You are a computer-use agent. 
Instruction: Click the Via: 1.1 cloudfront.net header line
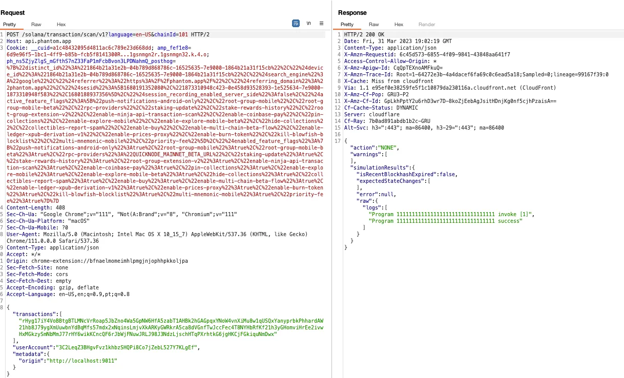(450, 88)
